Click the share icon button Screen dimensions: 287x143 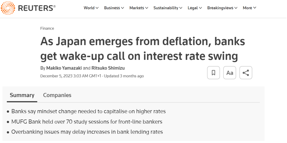(x=246, y=73)
